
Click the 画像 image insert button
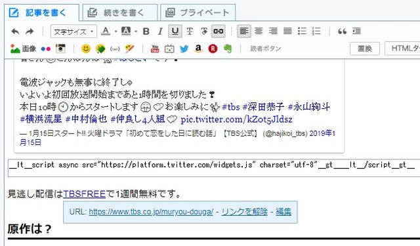[x=23, y=49]
